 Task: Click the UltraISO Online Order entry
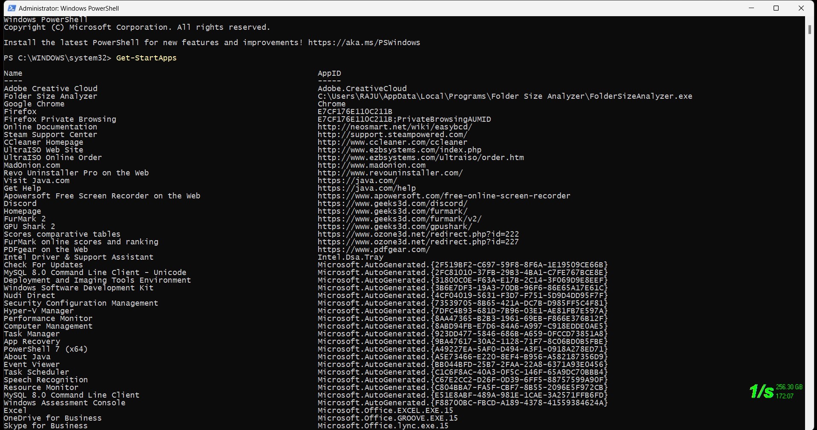tap(53, 158)
